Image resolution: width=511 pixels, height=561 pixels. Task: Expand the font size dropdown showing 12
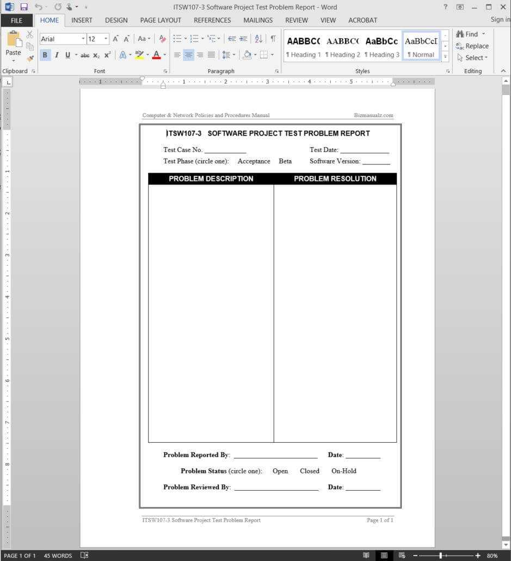pos(106,39)
